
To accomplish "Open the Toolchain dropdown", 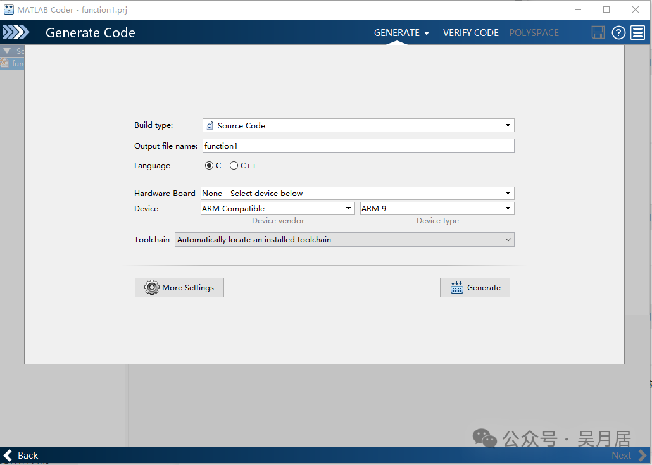I will click(344, 239).
